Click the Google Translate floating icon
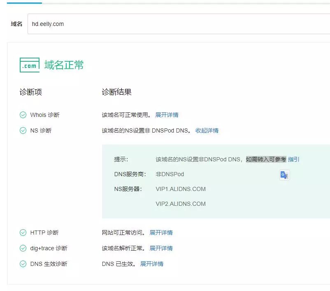330x291 pixels. coord(284,175)
